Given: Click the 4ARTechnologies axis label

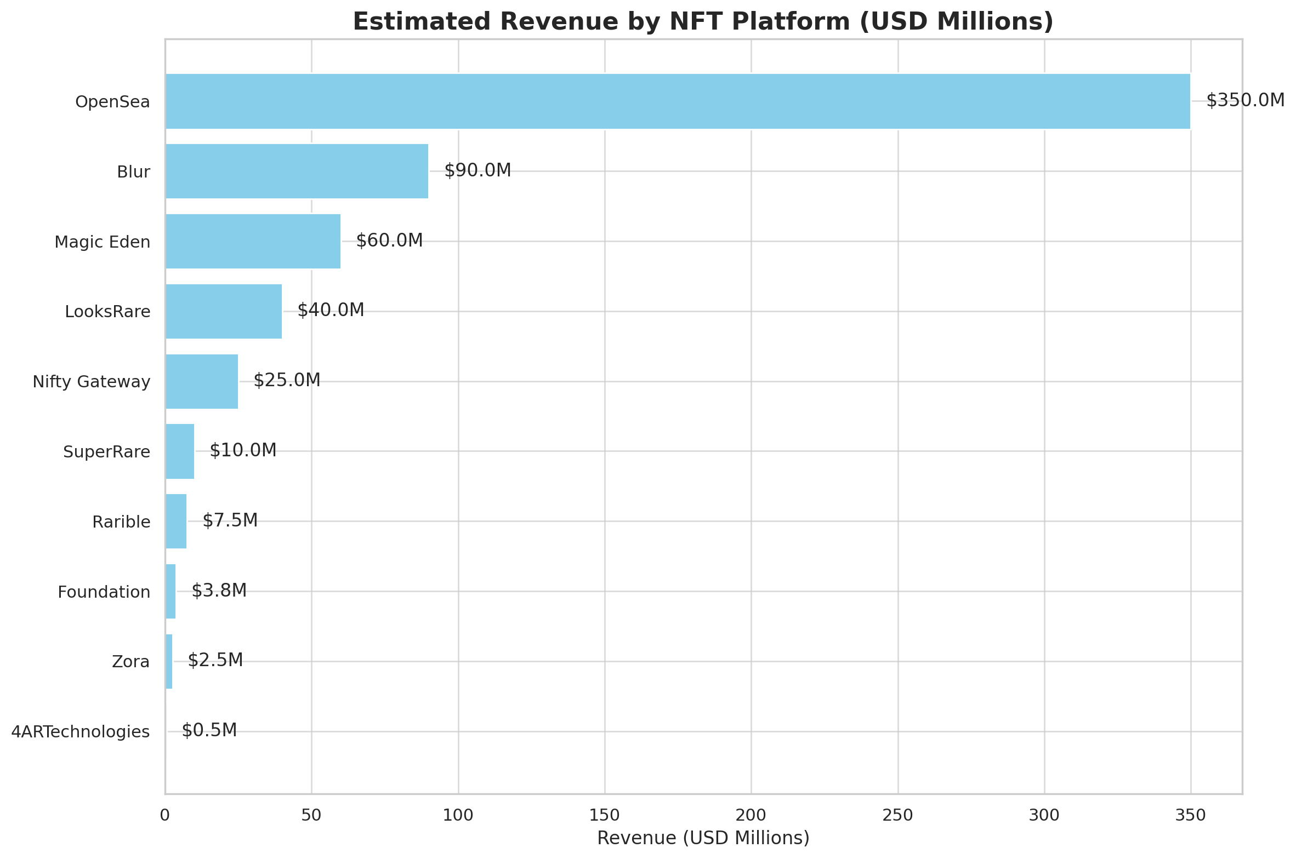Looking at the screenshot, I should coord(80,732).
